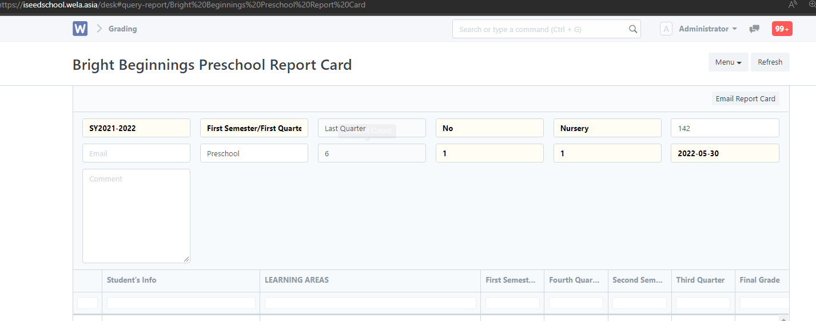This screenshot has width=816, height=321.
Task: Open the chat messages icon
Action: point(754,29)
